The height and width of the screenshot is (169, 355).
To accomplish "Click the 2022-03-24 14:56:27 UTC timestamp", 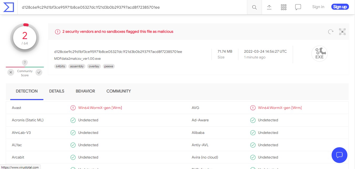I will (265, 51).
